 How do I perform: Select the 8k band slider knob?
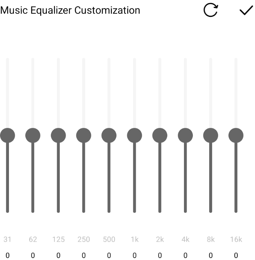[211, 135]
